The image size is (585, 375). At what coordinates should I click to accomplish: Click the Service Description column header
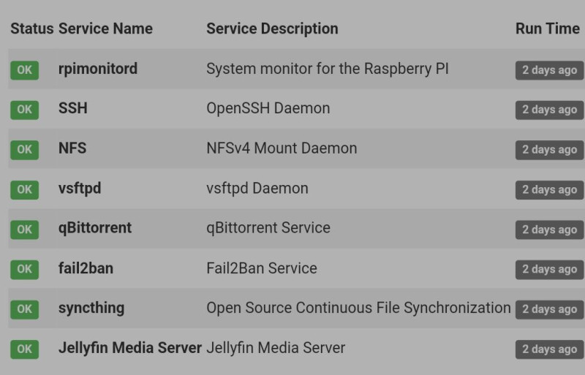pos(272,29)
